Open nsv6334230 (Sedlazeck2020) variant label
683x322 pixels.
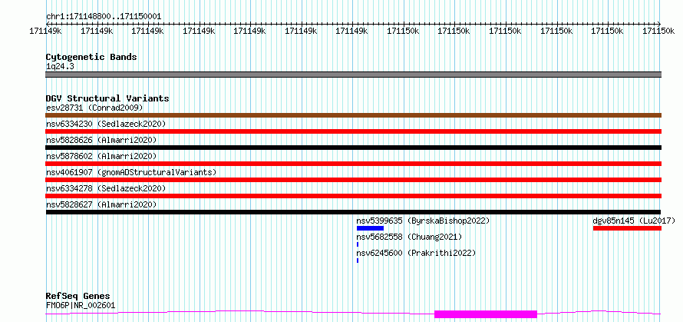tap(106, 124)
